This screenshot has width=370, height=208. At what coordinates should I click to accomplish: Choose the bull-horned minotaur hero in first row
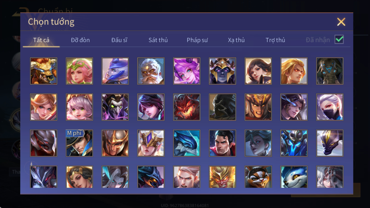tap(44, 71)
